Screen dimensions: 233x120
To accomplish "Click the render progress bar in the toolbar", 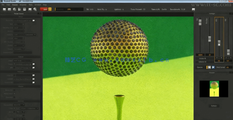I will tap(69, 9).
